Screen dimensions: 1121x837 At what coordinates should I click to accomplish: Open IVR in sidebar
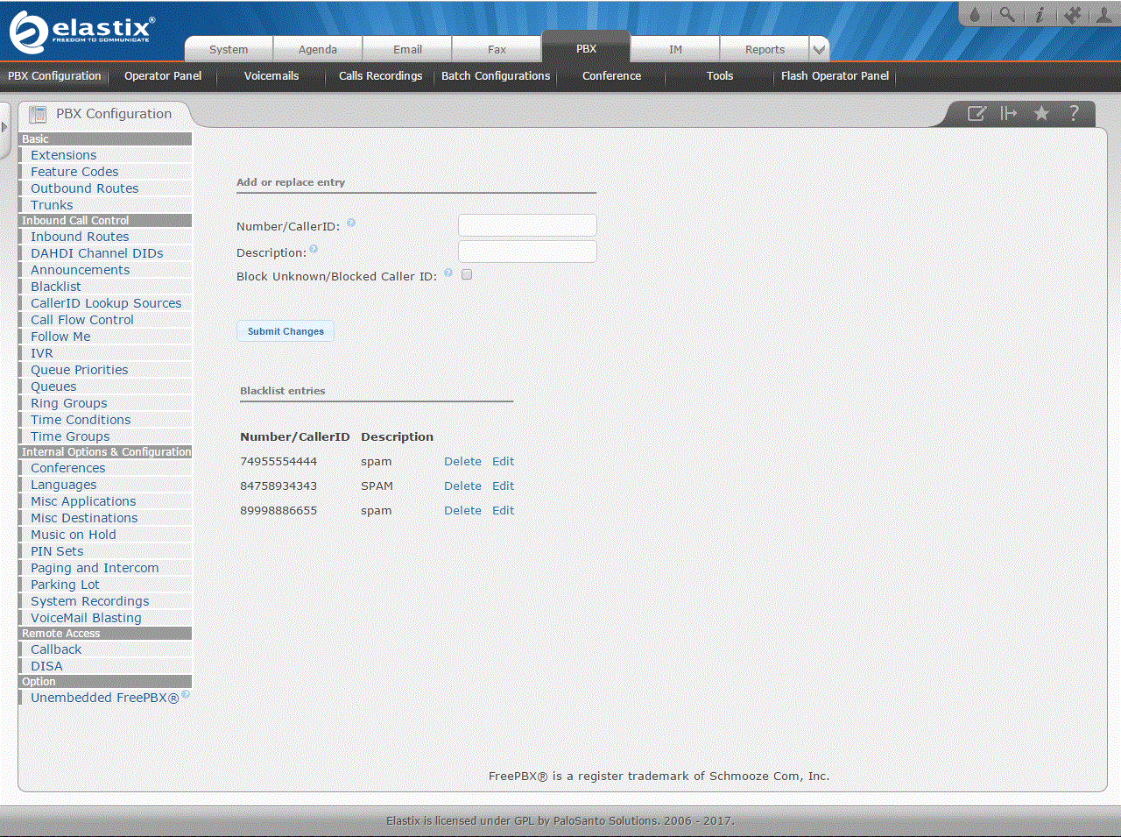[42, 353]
